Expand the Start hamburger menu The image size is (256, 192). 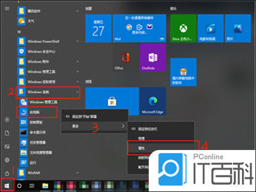7,9
